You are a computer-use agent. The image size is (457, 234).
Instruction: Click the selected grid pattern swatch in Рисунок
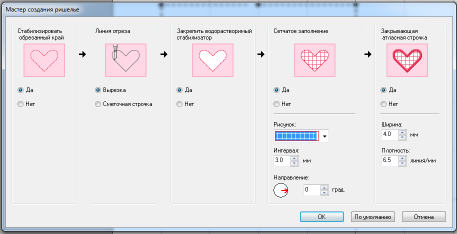296,136
